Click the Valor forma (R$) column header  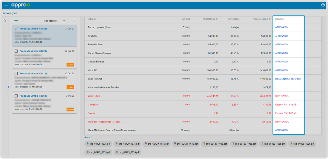[x=211, y=19]
